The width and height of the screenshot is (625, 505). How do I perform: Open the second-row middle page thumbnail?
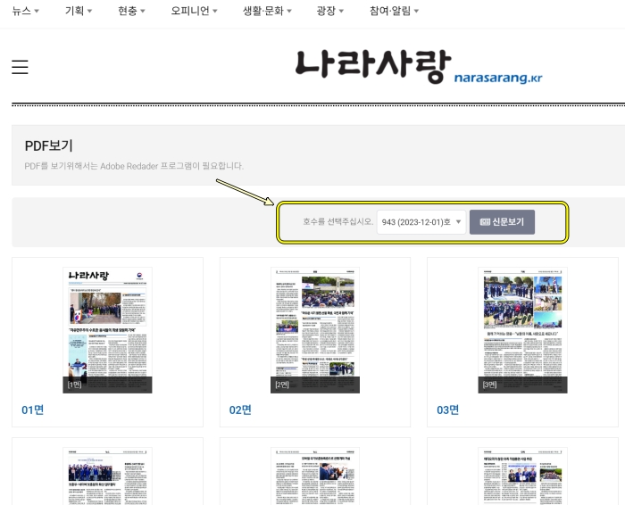[315, 476]
